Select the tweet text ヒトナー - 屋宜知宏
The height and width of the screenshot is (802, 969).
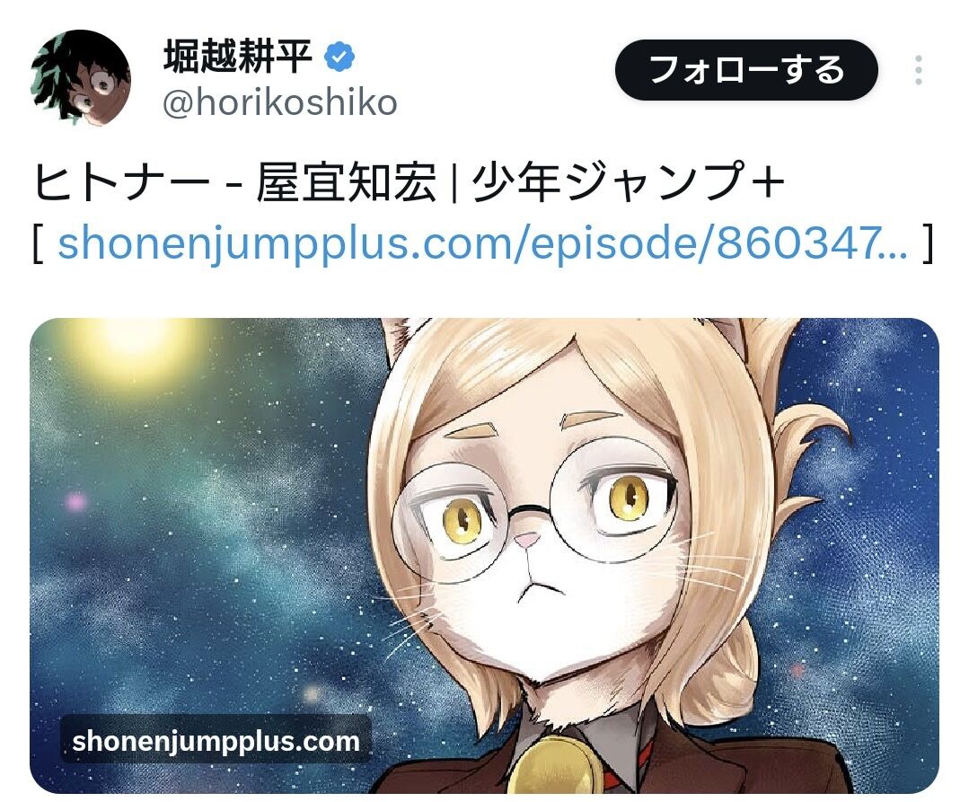point(234,182)
